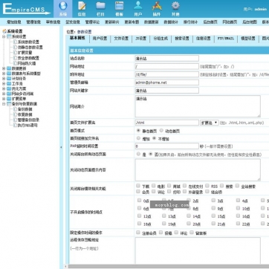Expand the 数据表与系统模型 tree node
269x269 pixels.
click(4, 74)
